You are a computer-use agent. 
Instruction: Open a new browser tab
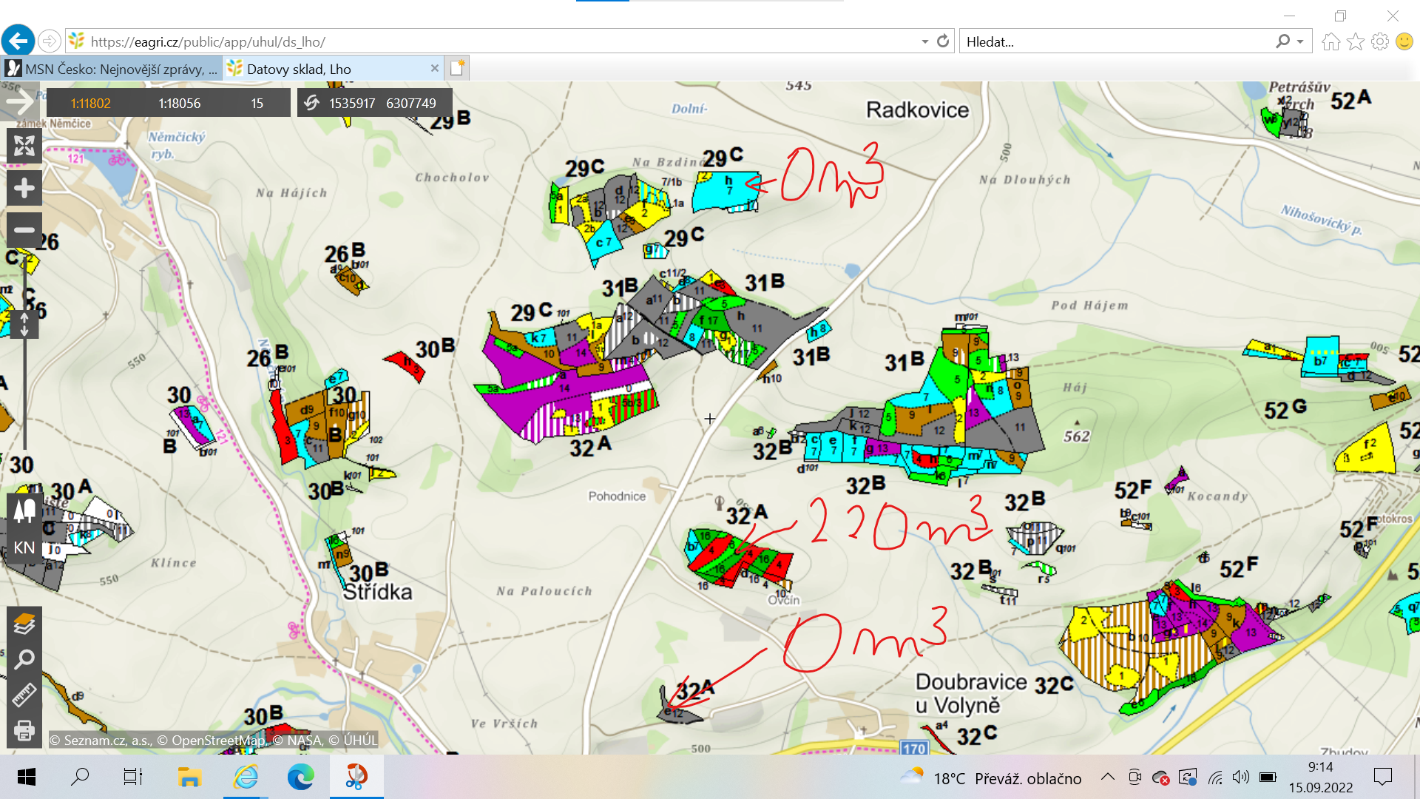tap(457, 68)
